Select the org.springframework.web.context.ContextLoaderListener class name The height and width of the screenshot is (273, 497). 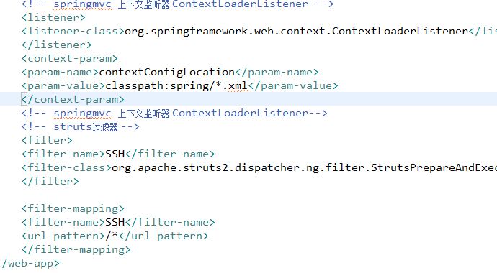pos(296,31)
